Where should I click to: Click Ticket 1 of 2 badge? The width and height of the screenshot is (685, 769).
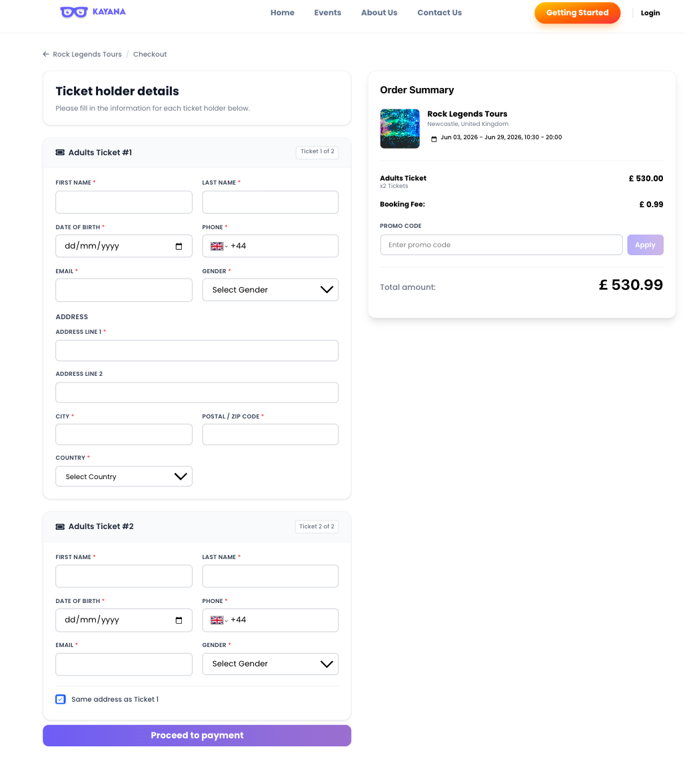click(x=317, y=151)
